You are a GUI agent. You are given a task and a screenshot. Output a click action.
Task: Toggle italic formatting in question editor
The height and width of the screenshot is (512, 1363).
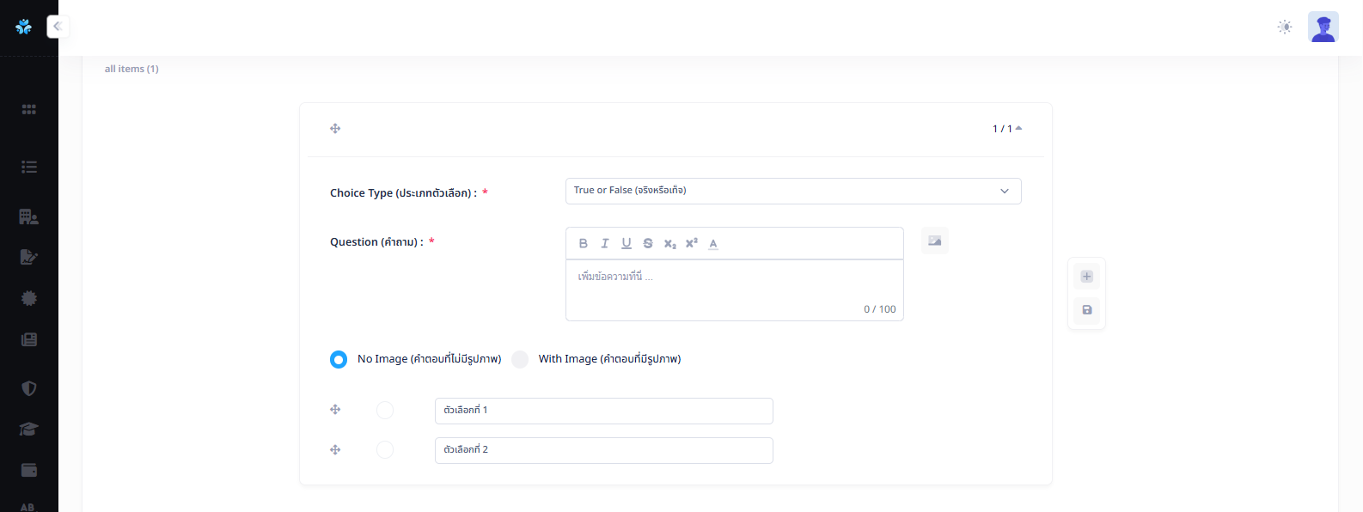pyautogui.click(x=605, y=244)
